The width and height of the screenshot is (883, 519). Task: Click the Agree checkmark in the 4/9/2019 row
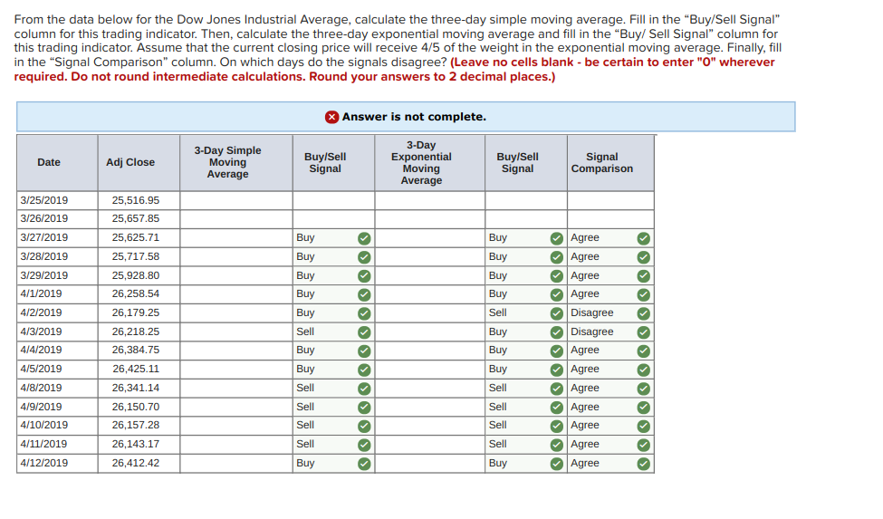click(x=644, y=408)
